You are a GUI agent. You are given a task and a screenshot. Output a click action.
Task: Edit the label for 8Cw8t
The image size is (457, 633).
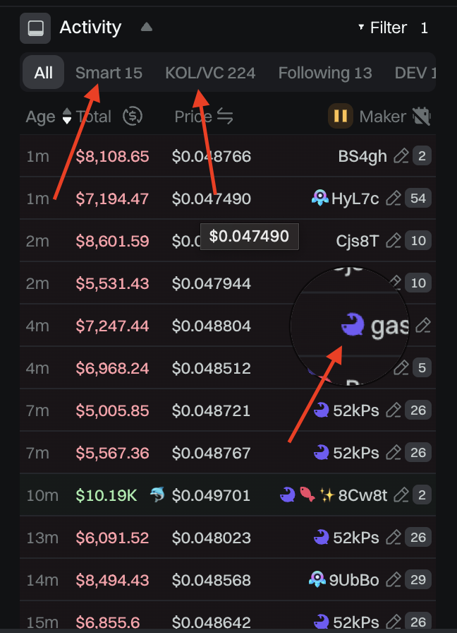point(401,495)
